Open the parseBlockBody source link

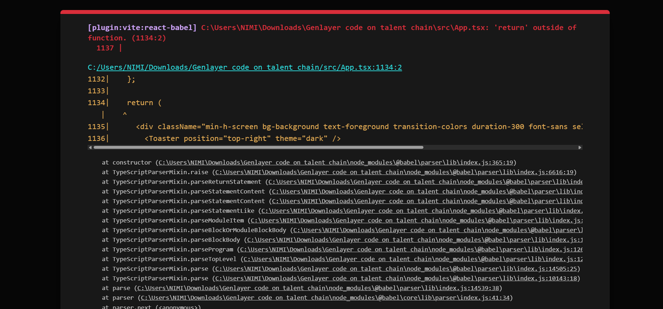[414, 240]
